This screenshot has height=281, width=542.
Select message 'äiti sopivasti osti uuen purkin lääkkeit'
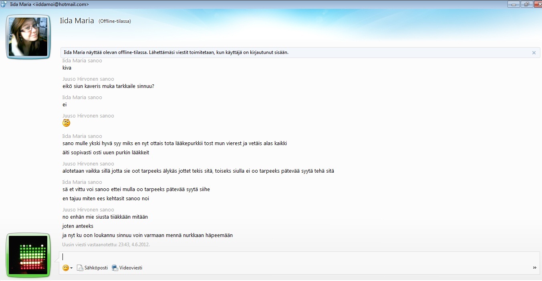[x=106, y=153]
